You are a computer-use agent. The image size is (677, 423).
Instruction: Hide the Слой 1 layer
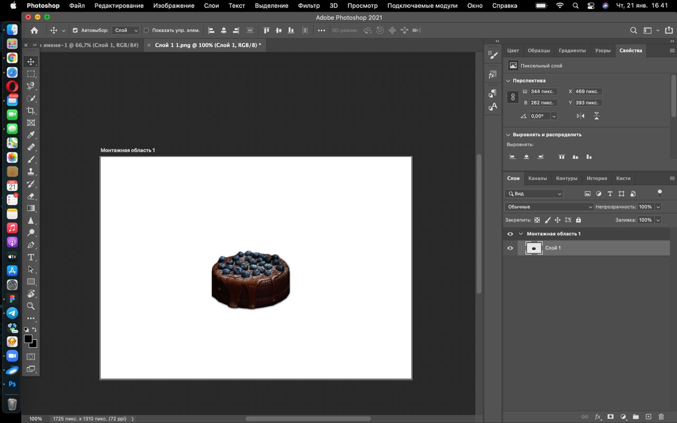point(510,248)
